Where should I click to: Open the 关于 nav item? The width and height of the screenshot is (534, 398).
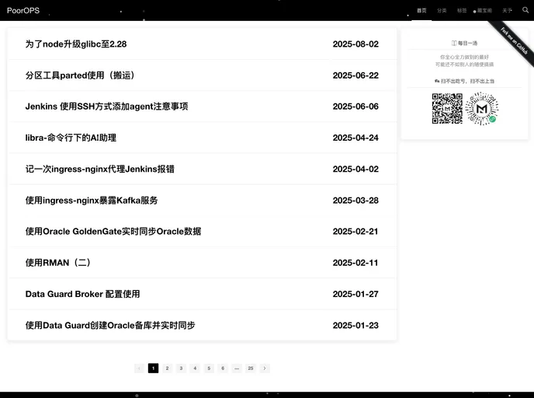pyautogui.click(x=507, y=11)
